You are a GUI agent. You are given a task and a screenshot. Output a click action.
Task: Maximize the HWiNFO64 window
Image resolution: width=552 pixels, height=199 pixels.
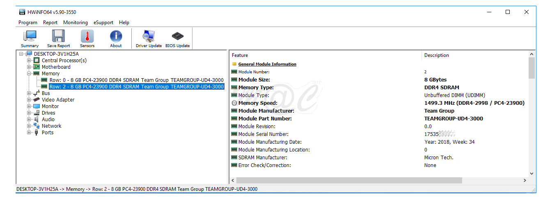508,12
